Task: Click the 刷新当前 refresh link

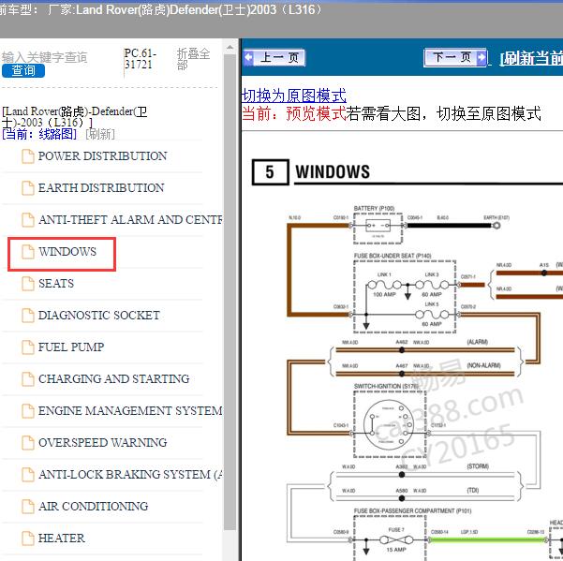Action: pos(531,58)
